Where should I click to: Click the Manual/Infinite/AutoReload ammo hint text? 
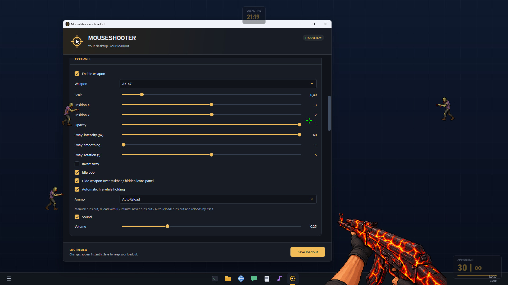[144, 209]
